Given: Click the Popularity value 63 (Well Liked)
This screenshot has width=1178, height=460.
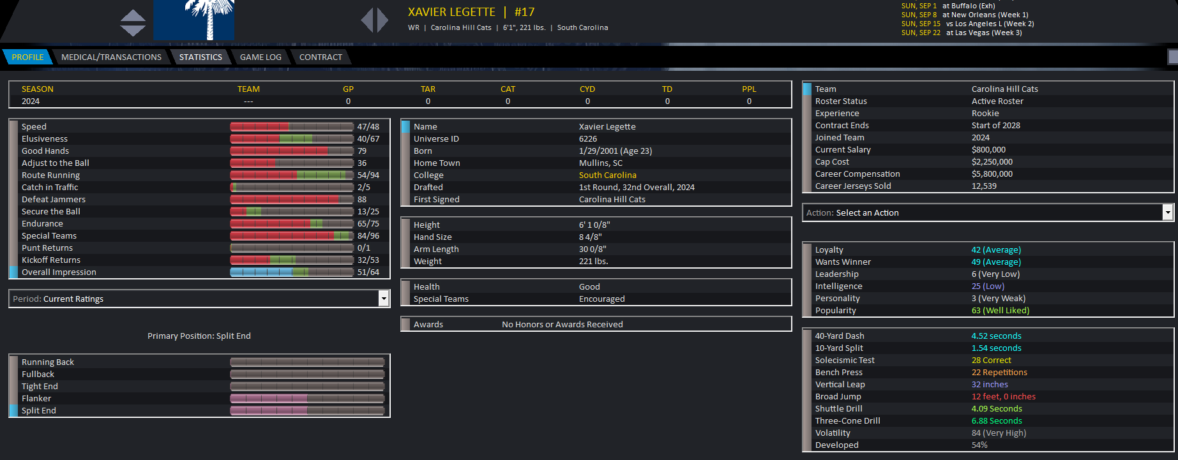Looking at the screenshot, I should (x=1001, y=310).
